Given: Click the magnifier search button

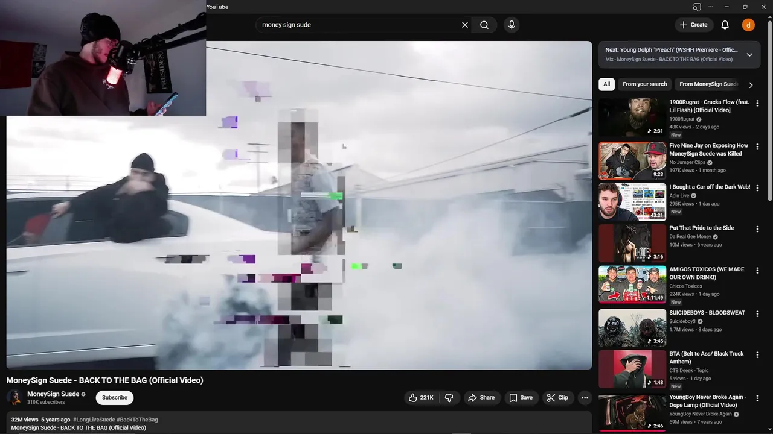Looking at the screenshot, I should pyautogui.click(x=484, y=25).
